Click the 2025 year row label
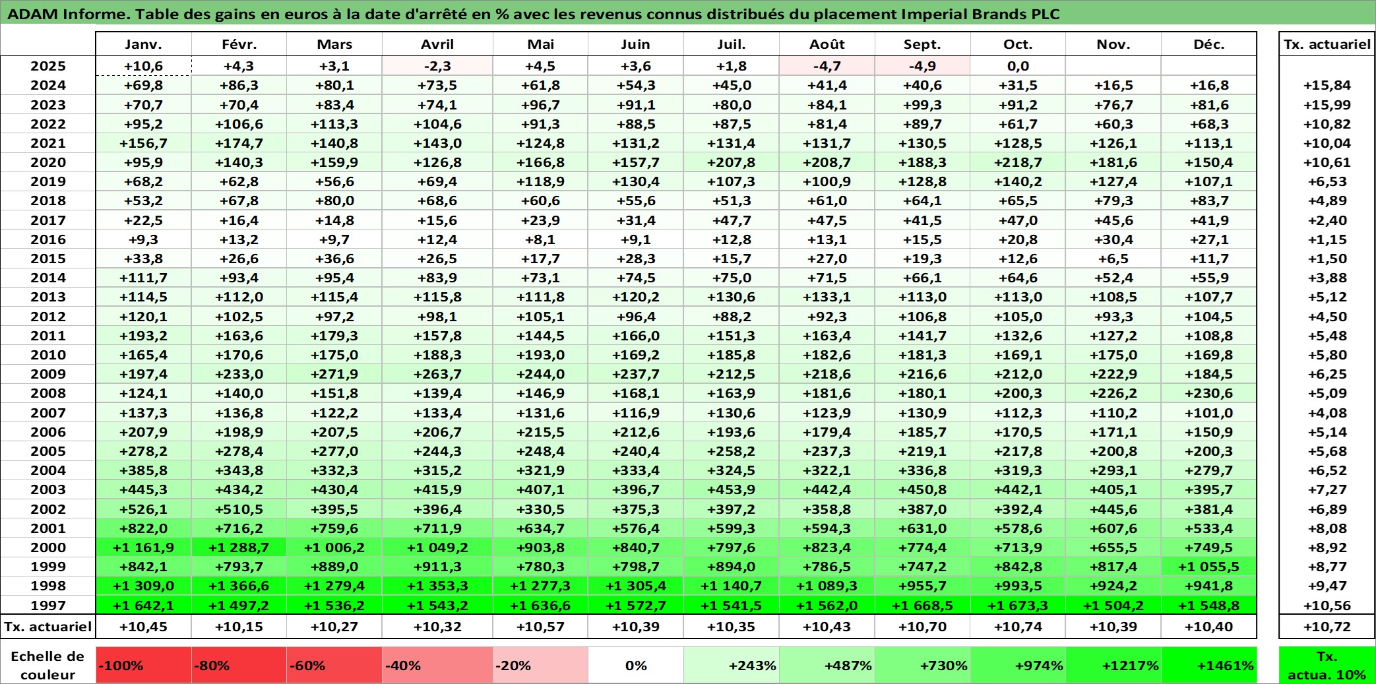Image resolution: width=1376 pixels, height=684 pixels. [48, 66]
